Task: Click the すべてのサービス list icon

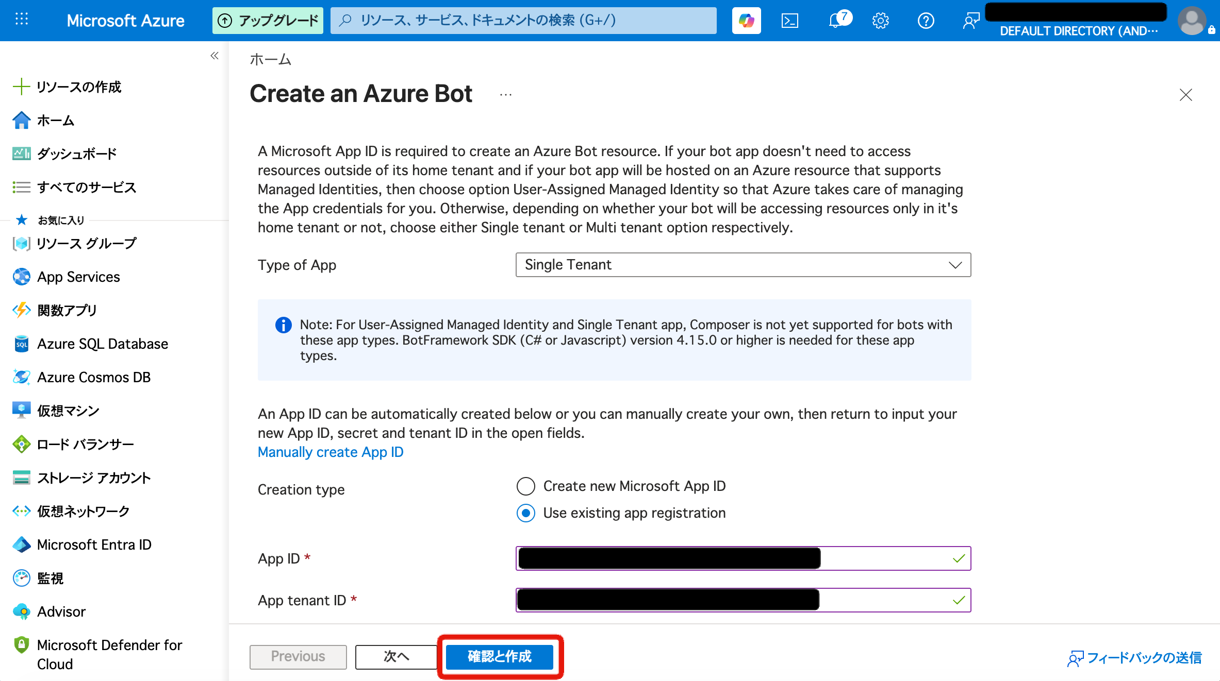Action: pos(21,187)
